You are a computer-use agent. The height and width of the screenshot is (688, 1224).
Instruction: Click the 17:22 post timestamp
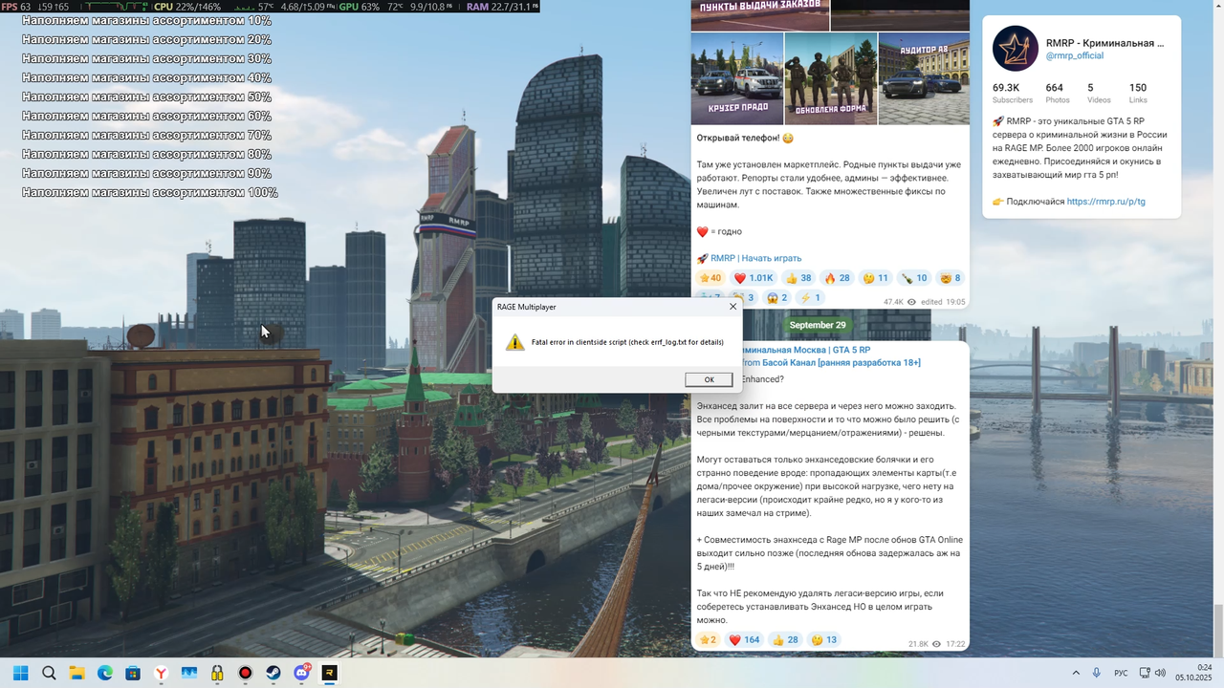click(x=955, y=644)
